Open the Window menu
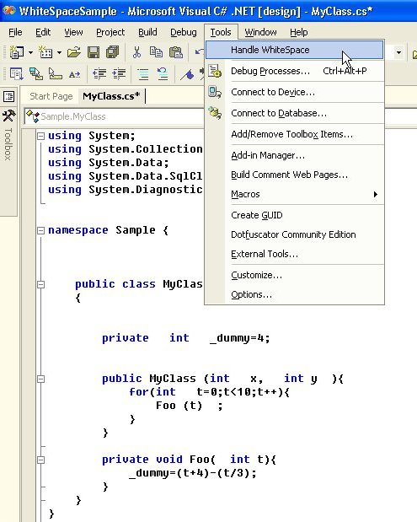Image resolution: width=417 pixels, height=522 pixels. [x=260, y=32]
